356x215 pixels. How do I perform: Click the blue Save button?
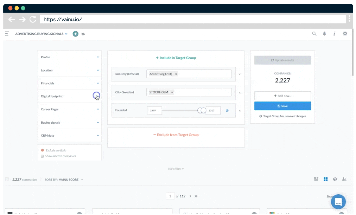click(x=282, y=106)
